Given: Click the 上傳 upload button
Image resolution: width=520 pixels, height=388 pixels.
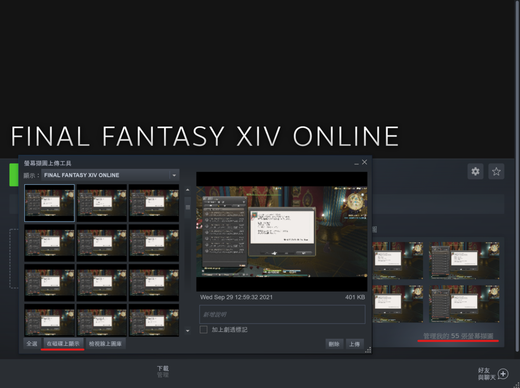Looking at the screenshot, I should [x=354, y=344].
